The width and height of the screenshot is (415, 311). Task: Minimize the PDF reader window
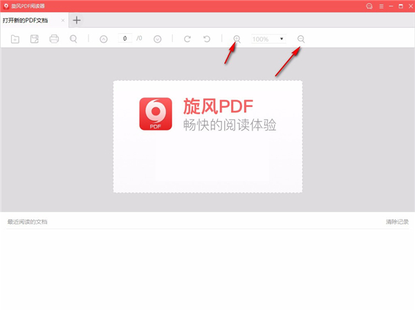391,6
